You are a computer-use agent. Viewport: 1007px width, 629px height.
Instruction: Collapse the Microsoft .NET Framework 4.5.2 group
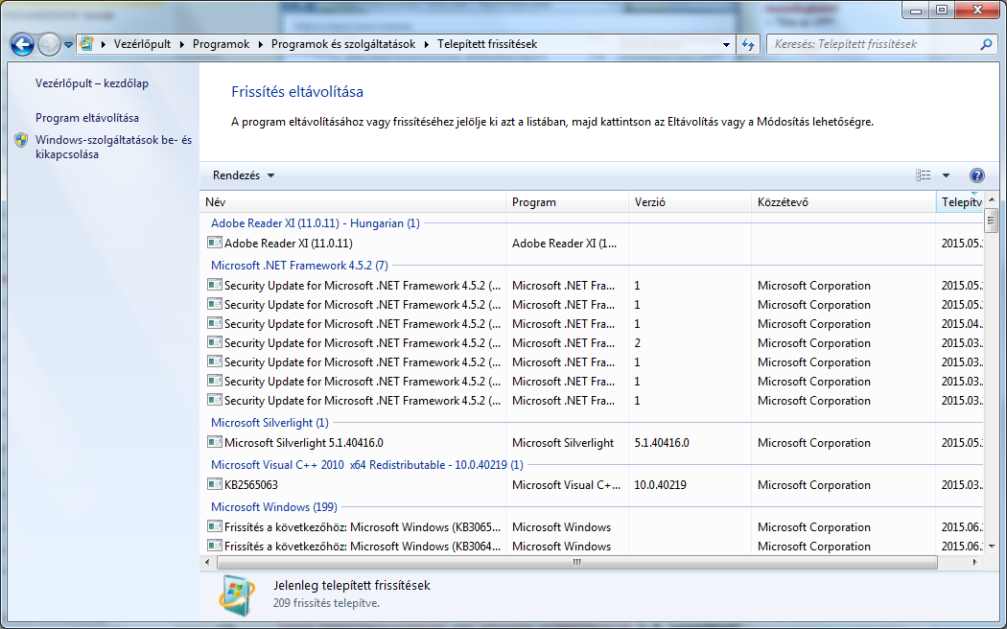pos(299,265)
